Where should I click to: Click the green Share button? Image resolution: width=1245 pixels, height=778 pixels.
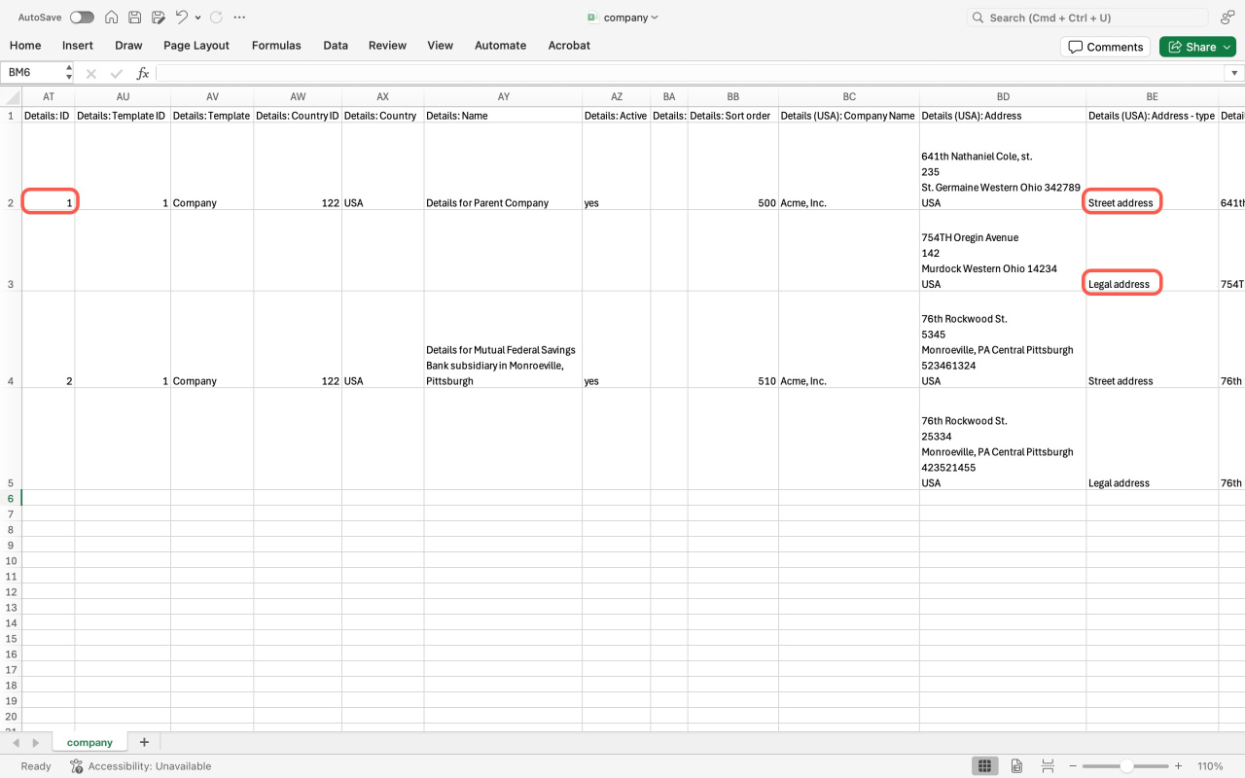pyautogui.click(x=1196, y=47)
